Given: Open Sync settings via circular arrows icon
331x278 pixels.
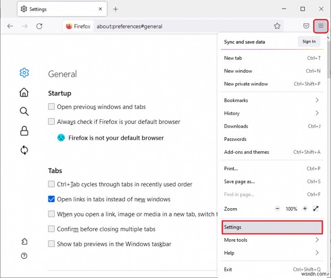Looking at the screenshot, I should coord(24,150).
